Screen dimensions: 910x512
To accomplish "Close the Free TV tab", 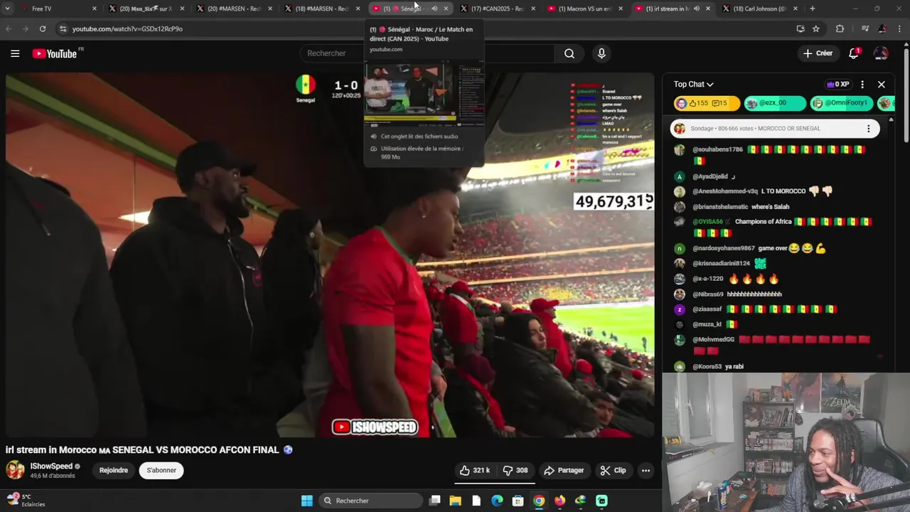I will [95, 9].
